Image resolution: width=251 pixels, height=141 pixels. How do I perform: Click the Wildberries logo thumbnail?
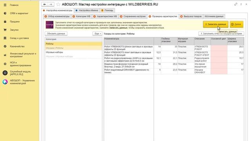click(50, 25)
